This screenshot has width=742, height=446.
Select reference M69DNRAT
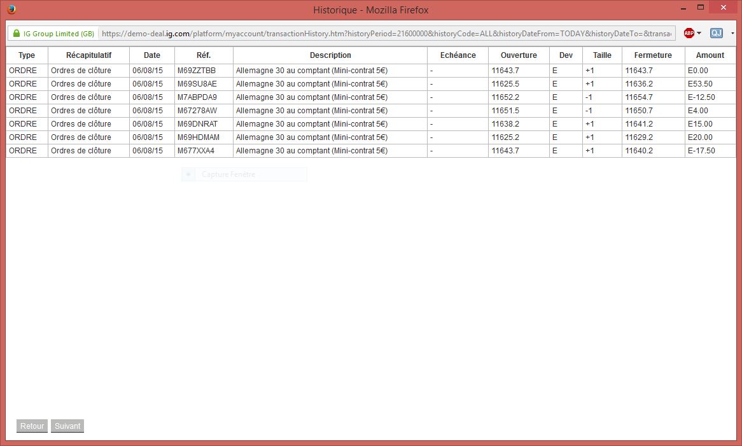click(x=197, y=124)
